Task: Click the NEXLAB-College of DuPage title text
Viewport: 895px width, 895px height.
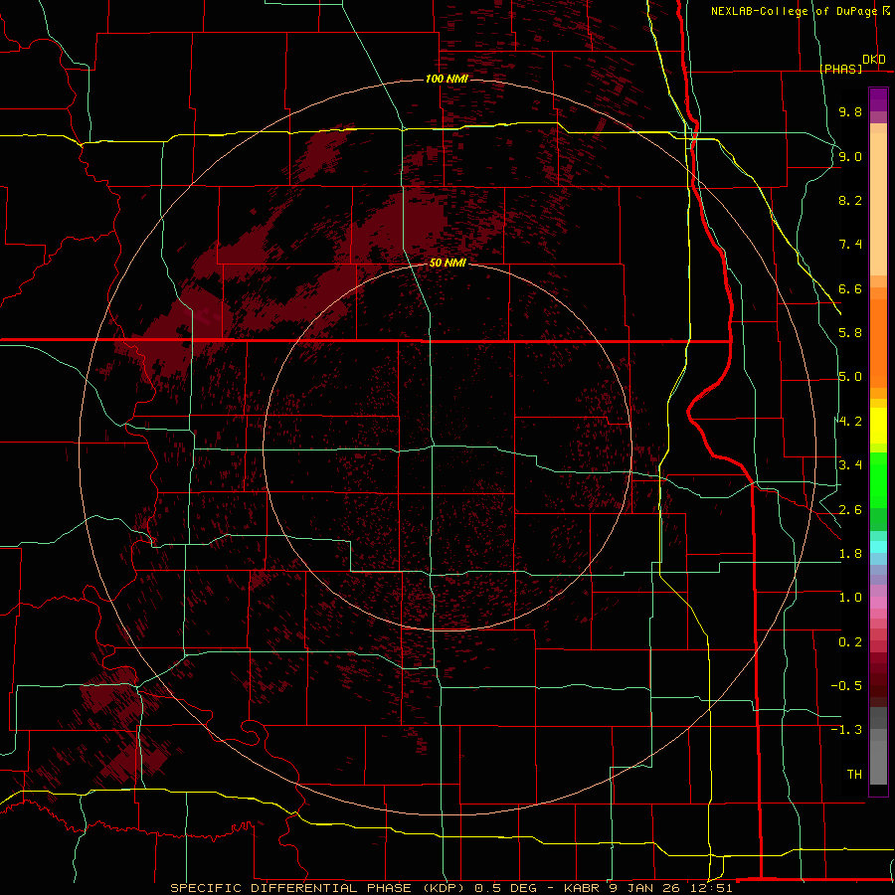Action: coord(800,11)
